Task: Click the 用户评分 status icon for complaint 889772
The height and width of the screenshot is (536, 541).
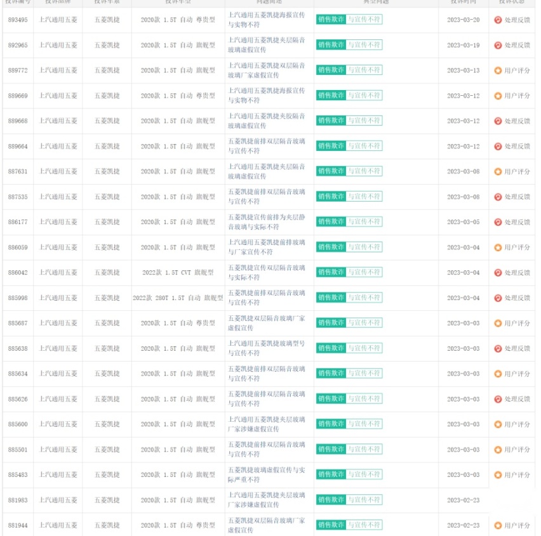Action: 498,70
